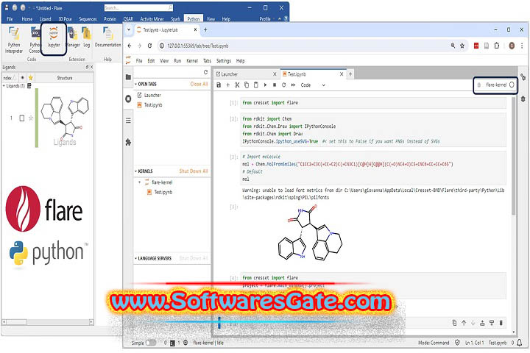Open JupyterLab Settings menu
This screenshot has height=353, width=530.
[x=224, y=61]
